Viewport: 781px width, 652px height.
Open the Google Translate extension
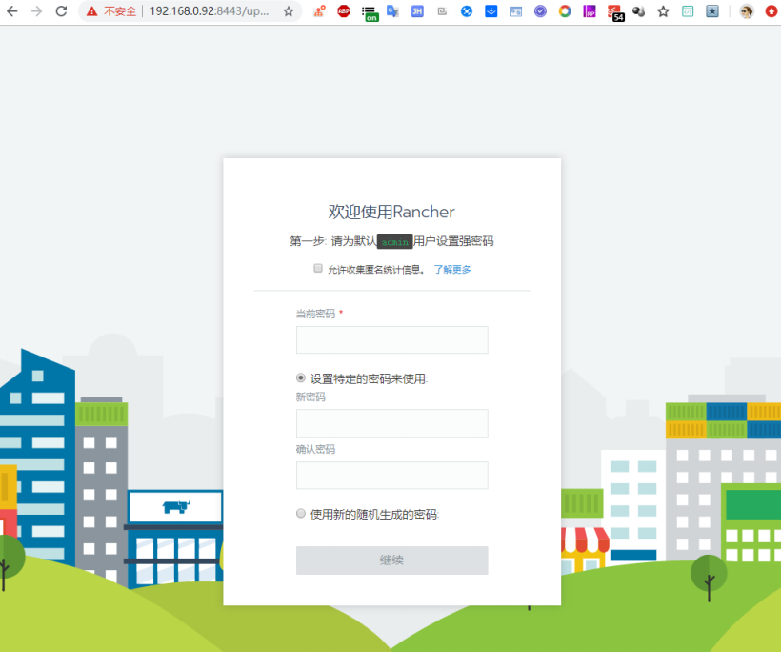(x=392, y=11)
